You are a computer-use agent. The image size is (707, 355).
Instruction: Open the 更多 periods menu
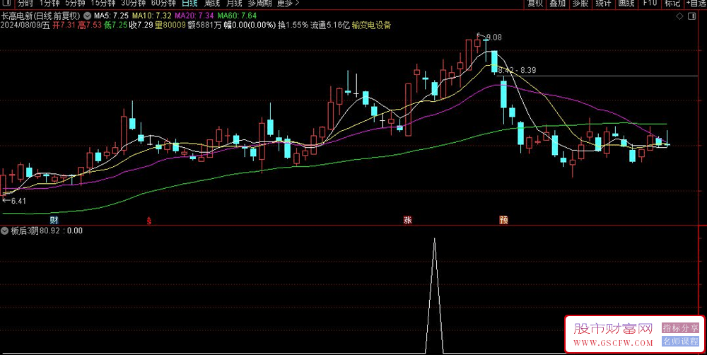click(287, 3)
